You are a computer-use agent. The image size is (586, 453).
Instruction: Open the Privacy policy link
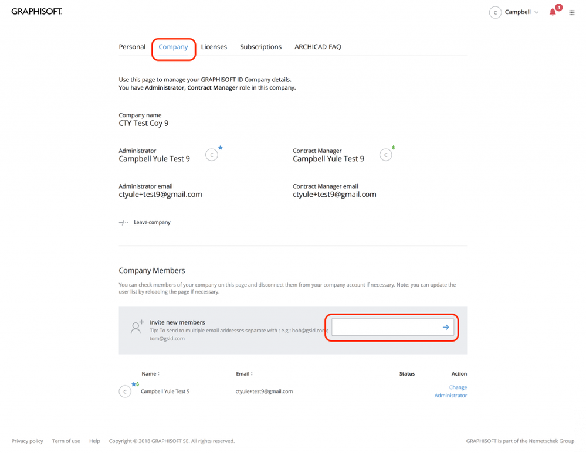[28, 441]
